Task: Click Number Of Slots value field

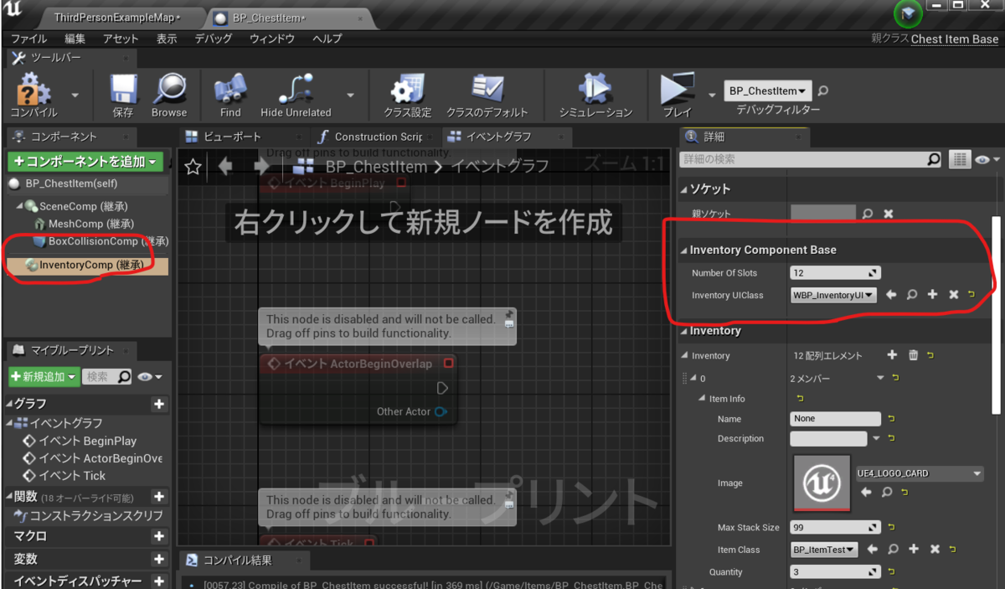Action: tap(835, 272)
